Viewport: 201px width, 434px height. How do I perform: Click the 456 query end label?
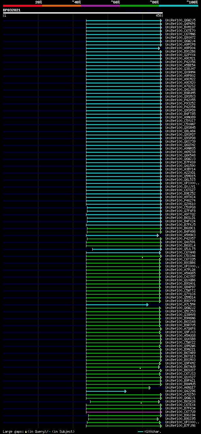click(x=159, y=15)
